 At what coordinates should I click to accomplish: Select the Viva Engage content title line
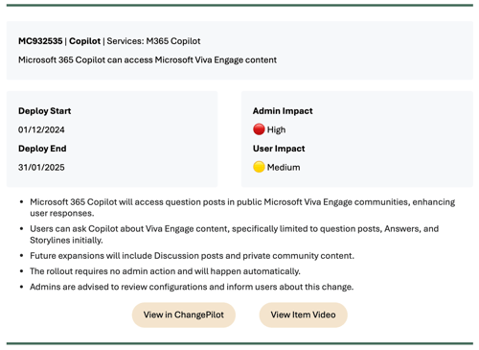click(x=148, y=60)
